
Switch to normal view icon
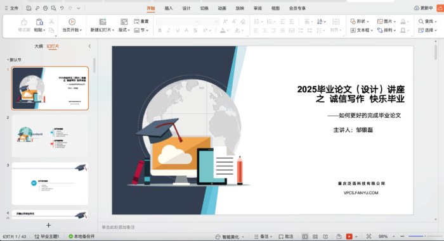click(x=305, y=237)
